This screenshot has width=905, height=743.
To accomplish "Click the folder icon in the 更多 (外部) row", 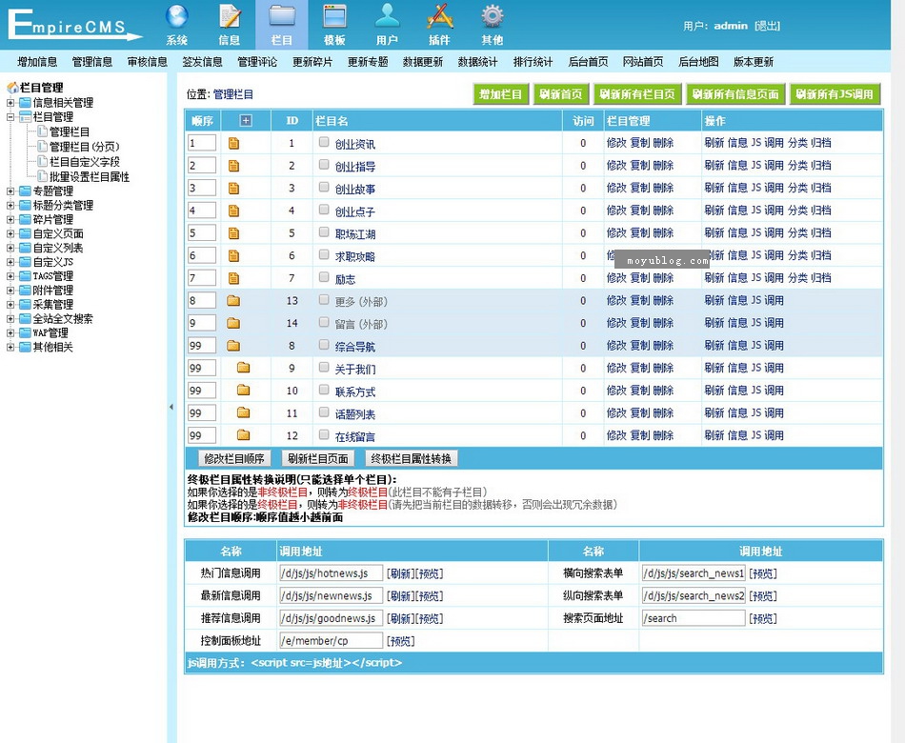I will [233, 301].
